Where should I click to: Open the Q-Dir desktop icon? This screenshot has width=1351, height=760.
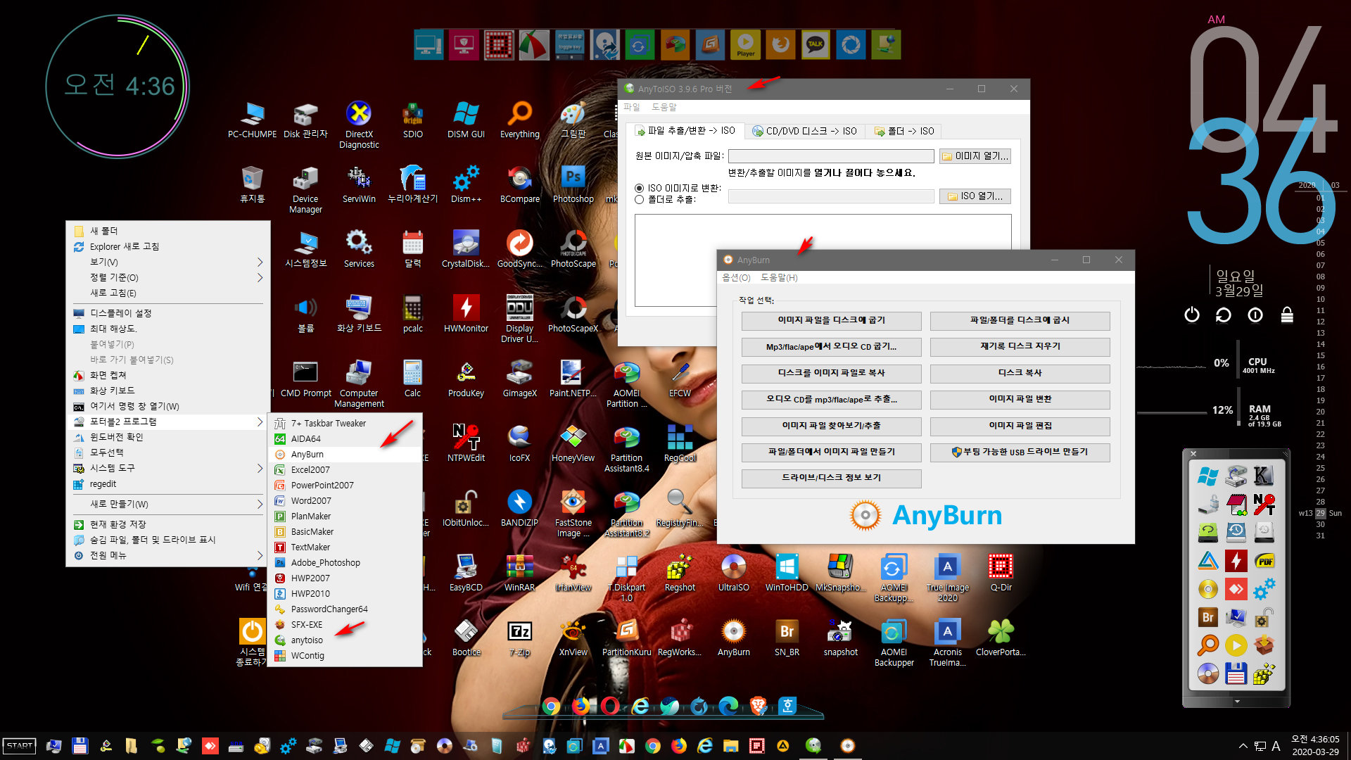pos(1001,573)
